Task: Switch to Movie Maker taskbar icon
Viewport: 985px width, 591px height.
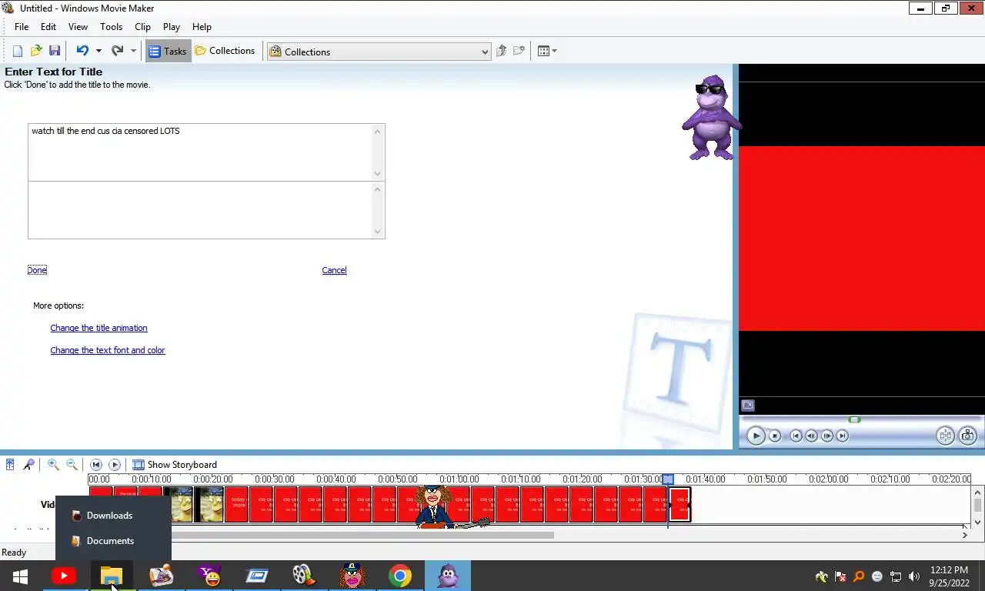Action: point(303,576)
